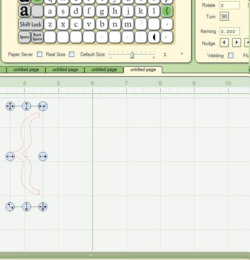Click the left-middle horizontal stretch handle

coord(10,156)
